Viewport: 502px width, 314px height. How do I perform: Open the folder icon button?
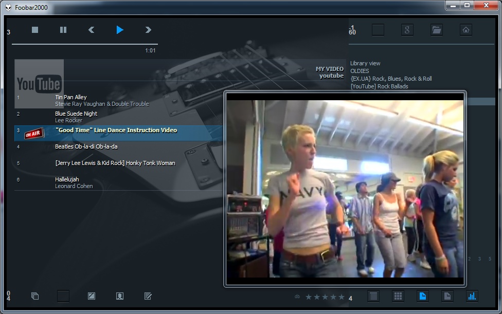pyautogui.click(x=437, y=30)
